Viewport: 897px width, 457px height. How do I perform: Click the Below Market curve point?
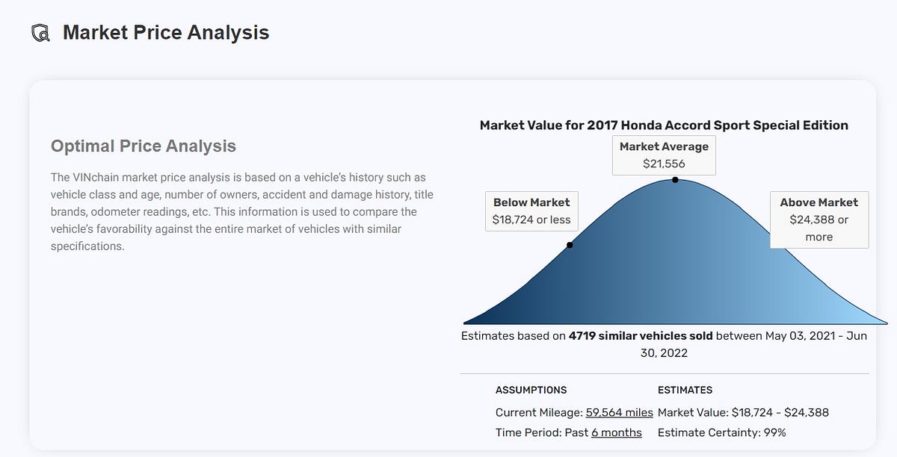[570, 244]
